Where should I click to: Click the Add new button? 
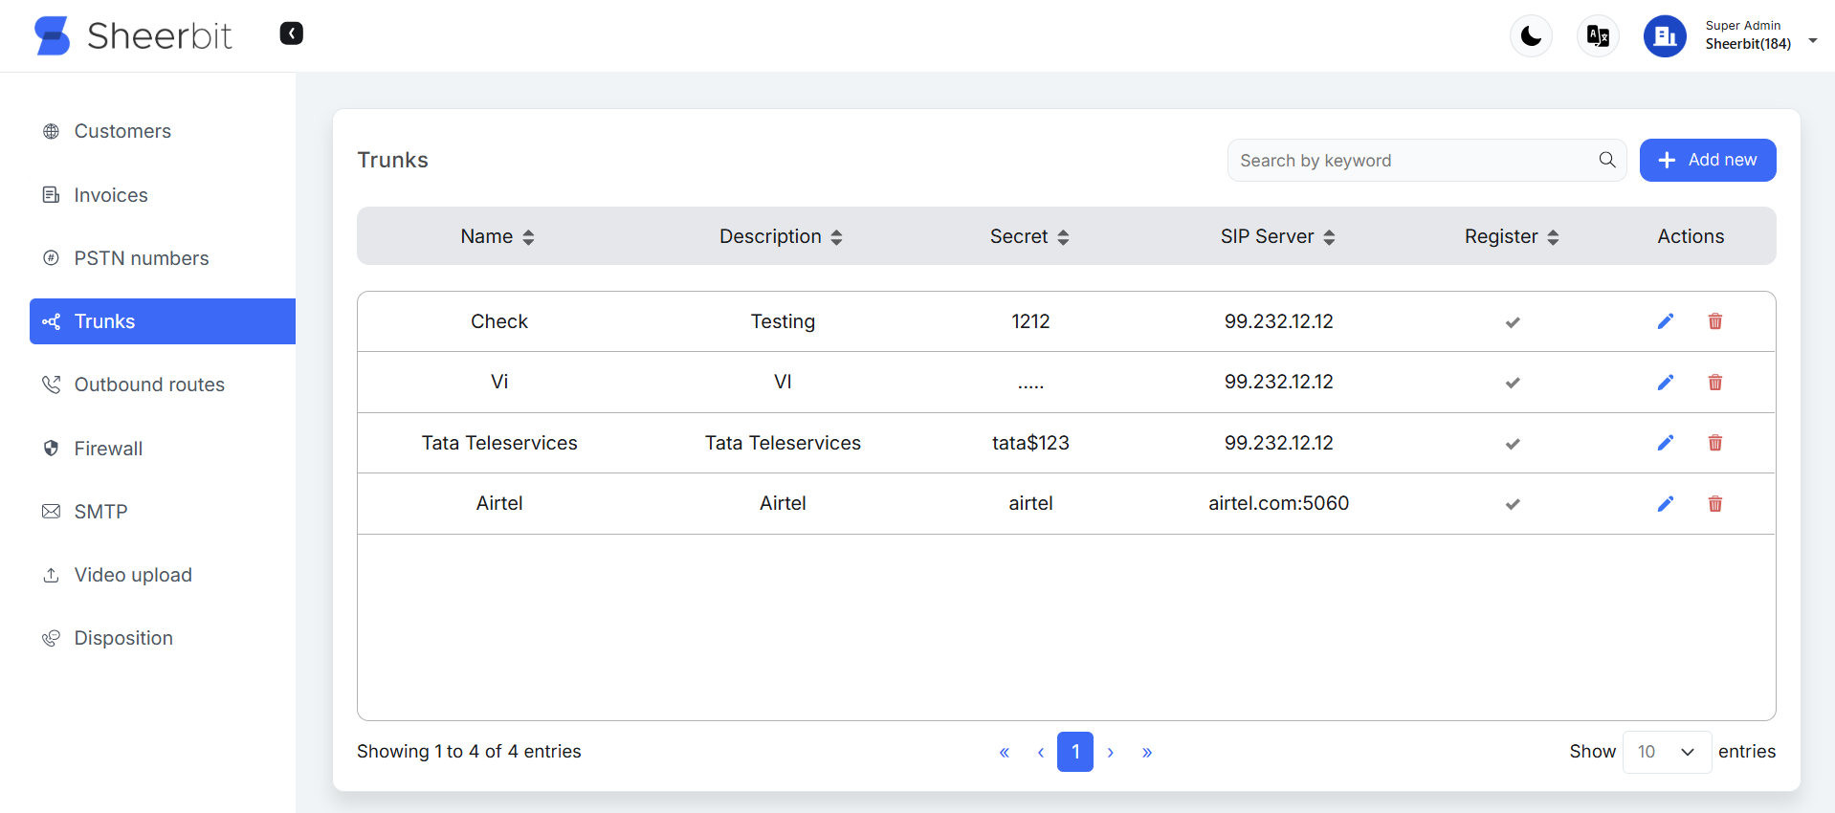(x=1707, y=160)
